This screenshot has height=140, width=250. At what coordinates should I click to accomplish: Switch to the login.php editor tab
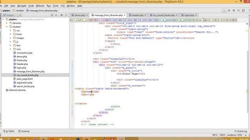click(x=189, y=15)
